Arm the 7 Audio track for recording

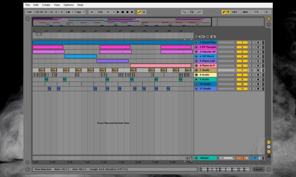258,70
